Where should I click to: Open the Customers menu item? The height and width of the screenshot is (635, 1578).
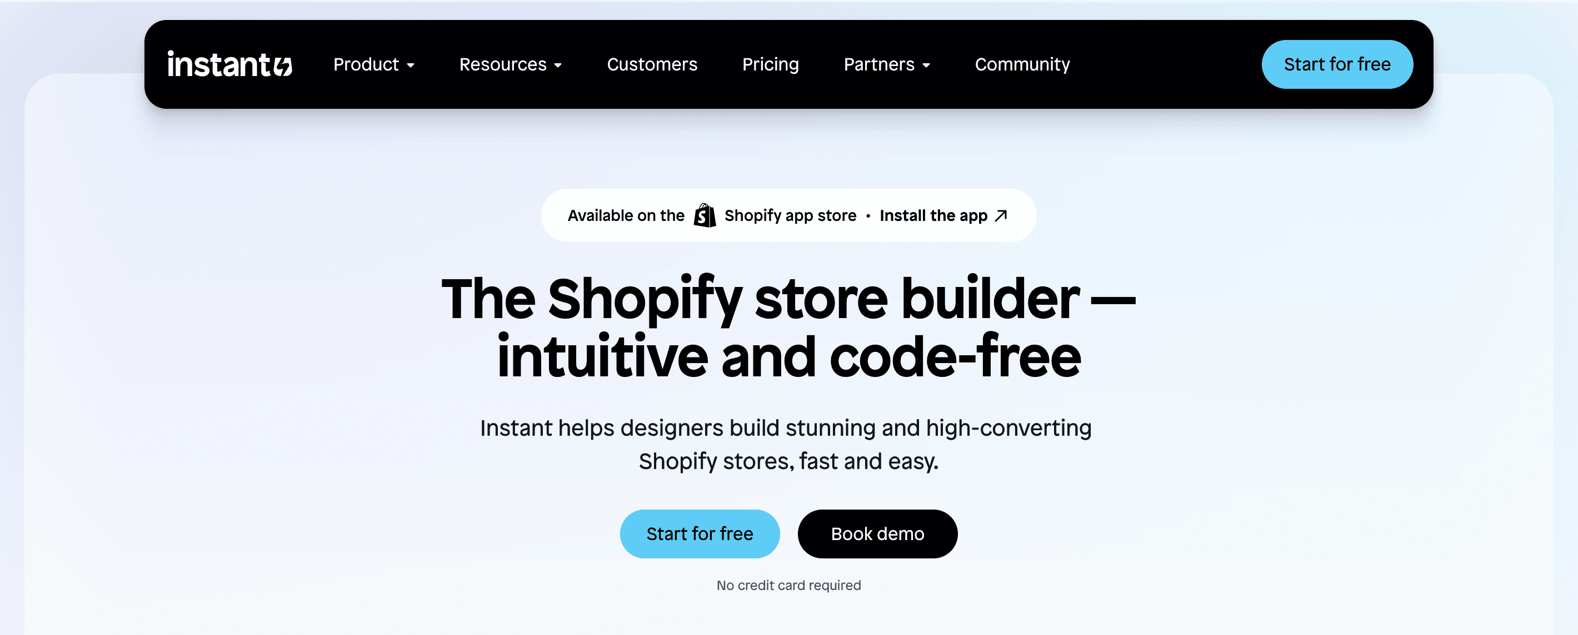point(651,63)
